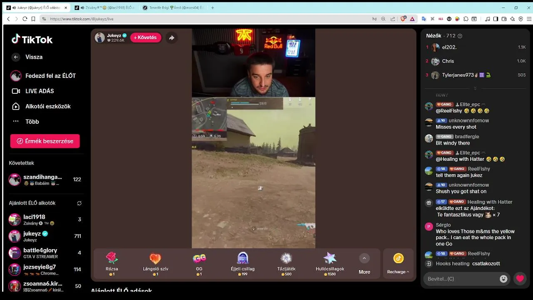The image size is (533, 300).
Task: Click the share page icon in address bar
Action: click(x=393, y=19)
